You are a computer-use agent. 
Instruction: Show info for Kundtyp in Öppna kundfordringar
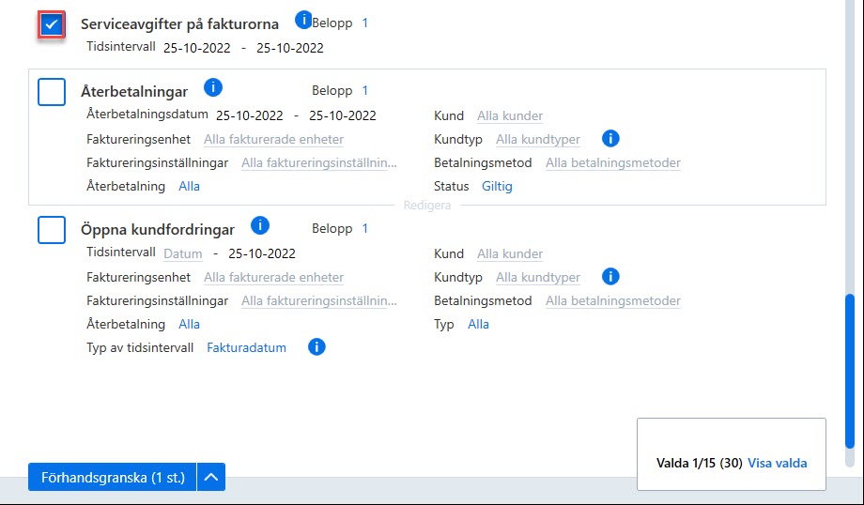pyautogui.click(x=610, y=276)
